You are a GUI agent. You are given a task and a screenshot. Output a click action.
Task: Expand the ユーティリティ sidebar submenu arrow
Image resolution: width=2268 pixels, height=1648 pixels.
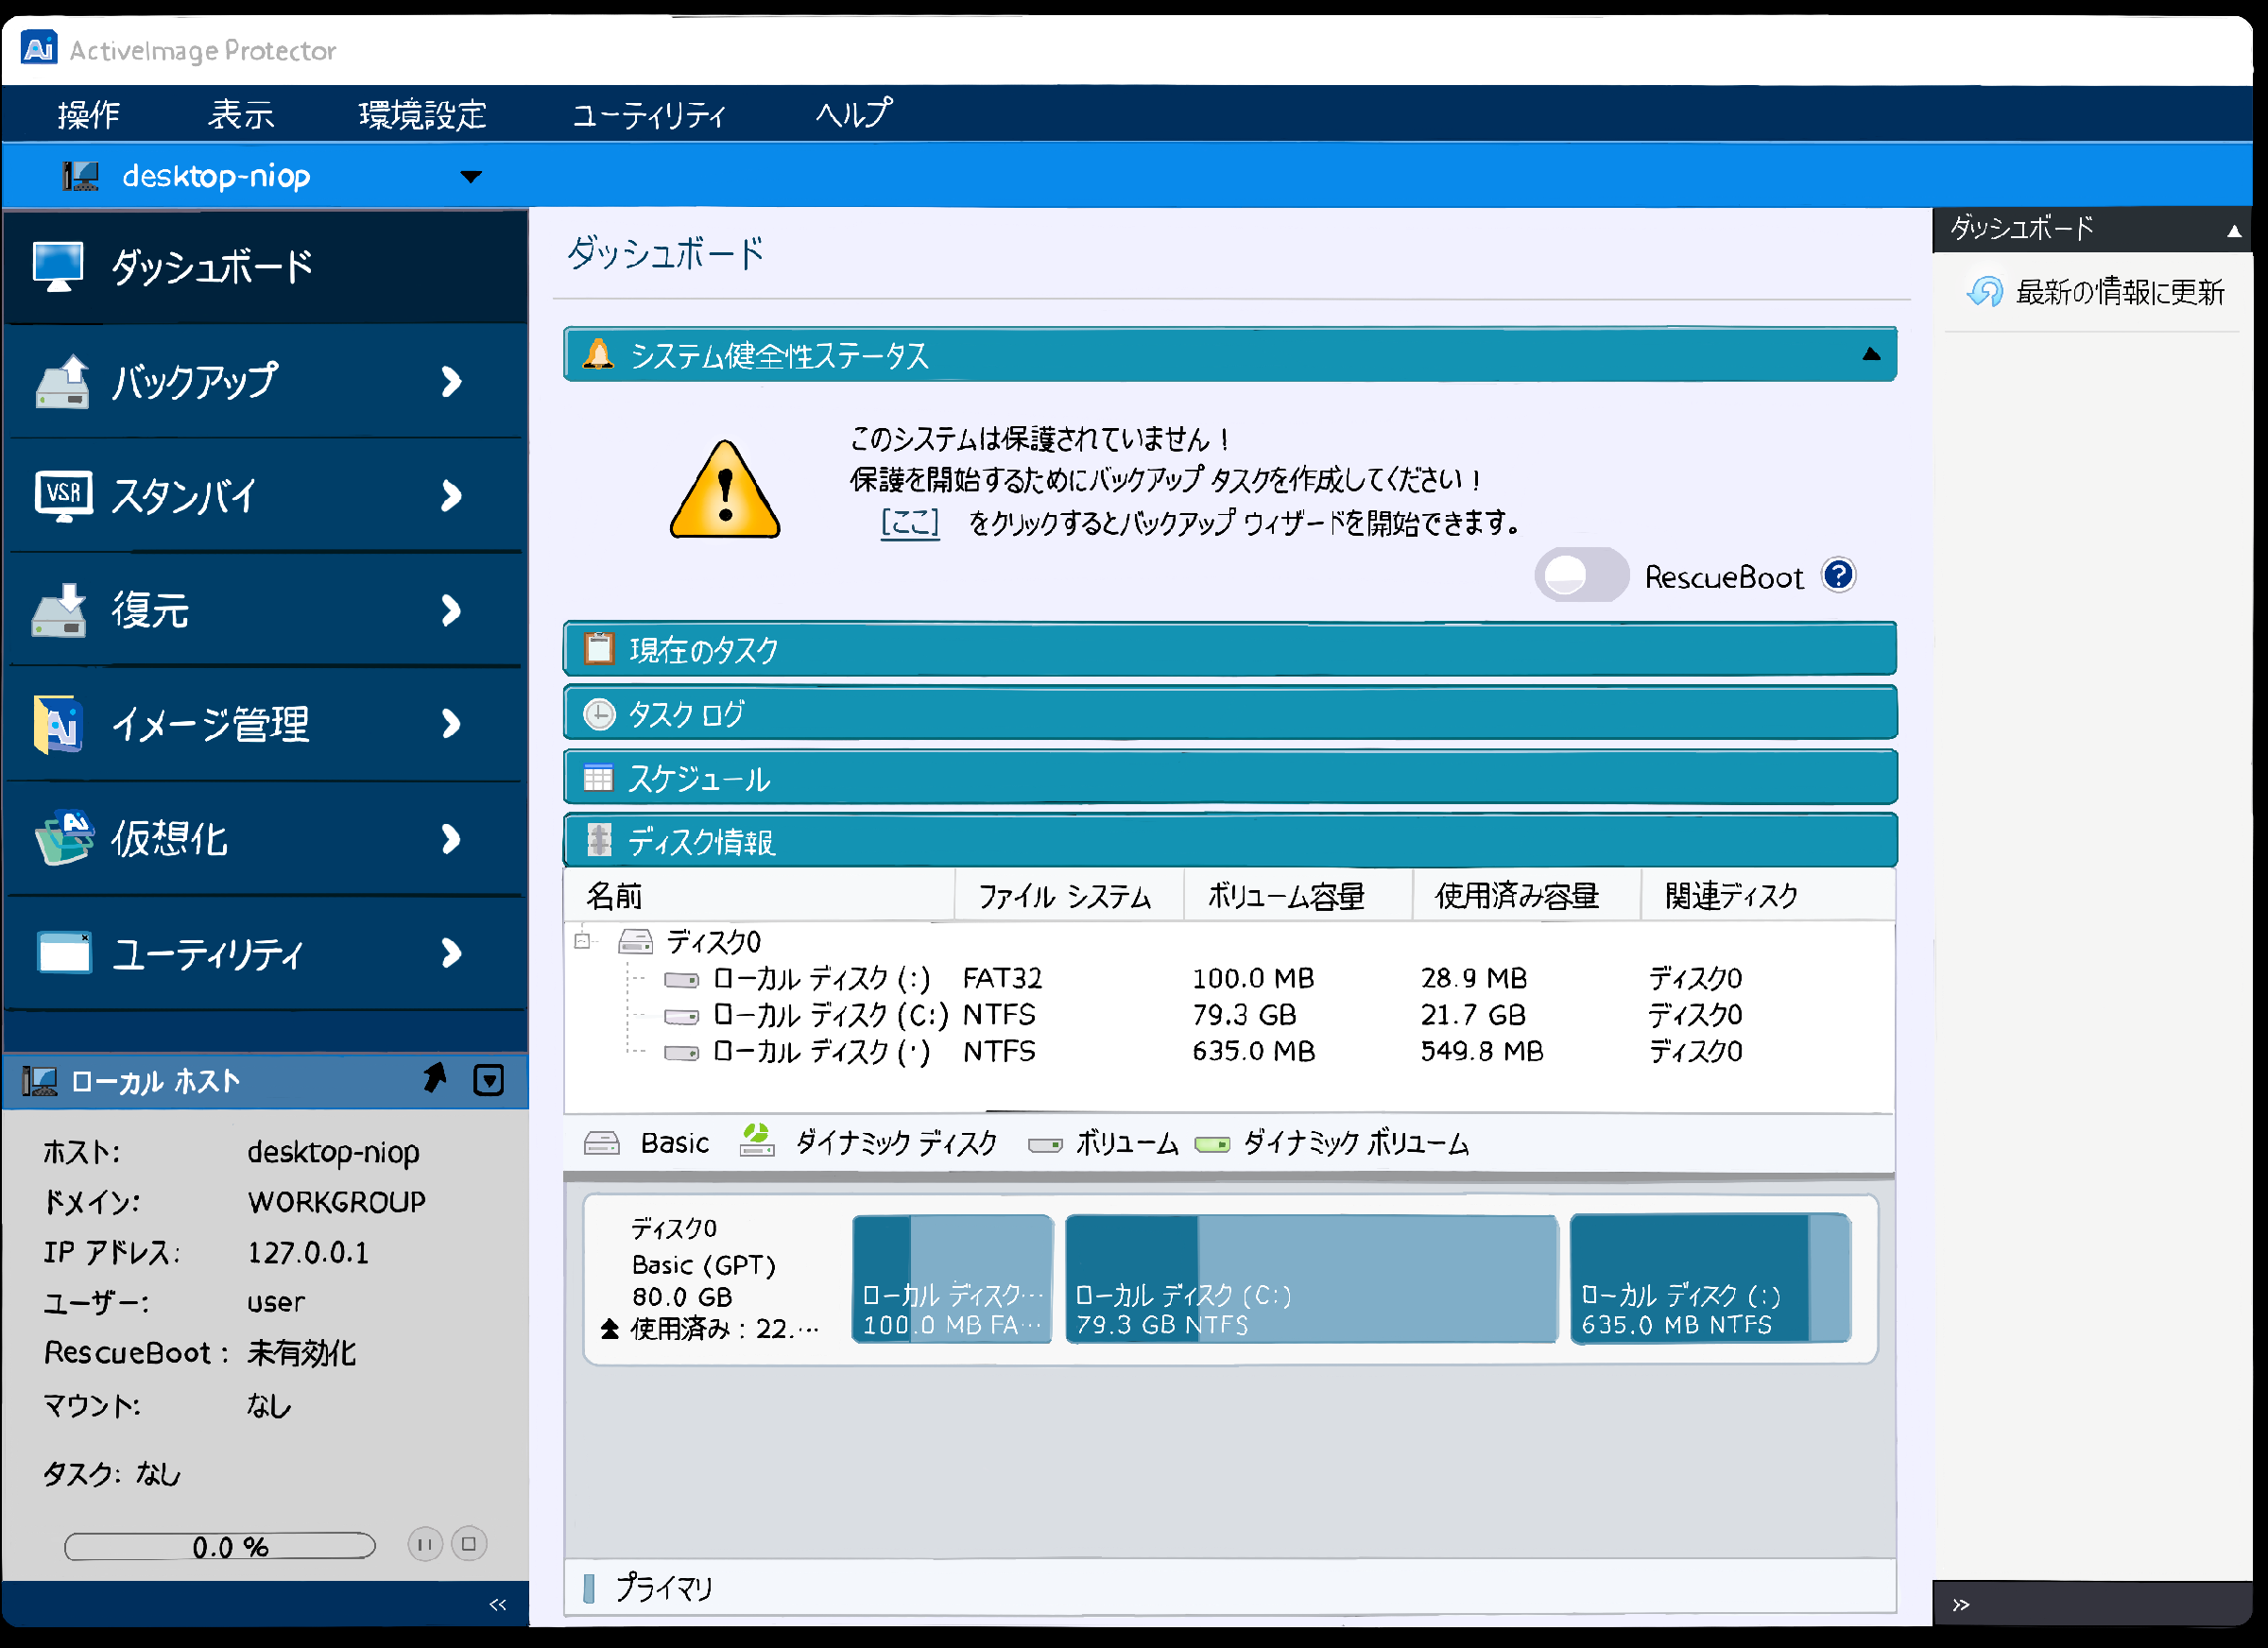[451, 953]
